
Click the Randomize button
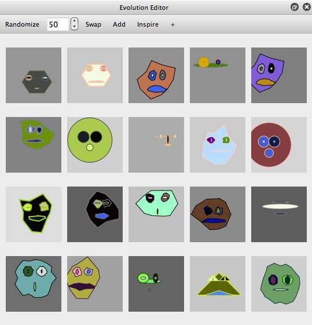pyautogui.click(x=22, y=24)
